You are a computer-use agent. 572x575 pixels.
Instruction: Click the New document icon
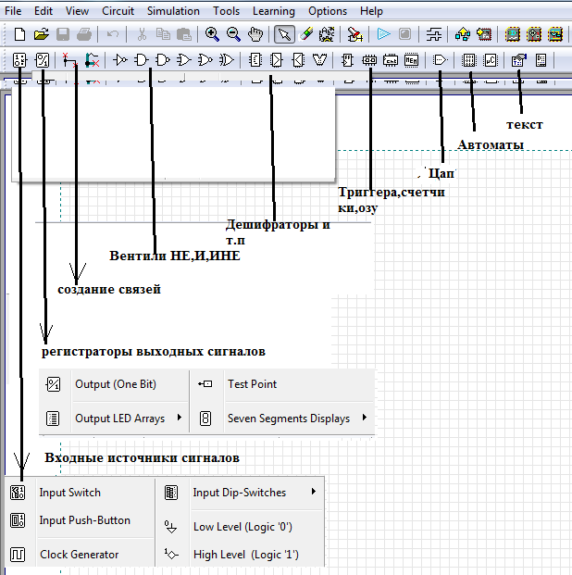click(x=19, y=34)
